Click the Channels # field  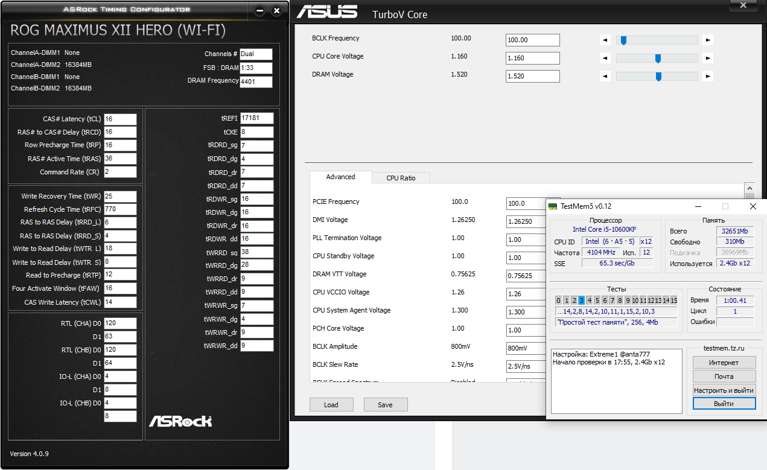(256, 54)
